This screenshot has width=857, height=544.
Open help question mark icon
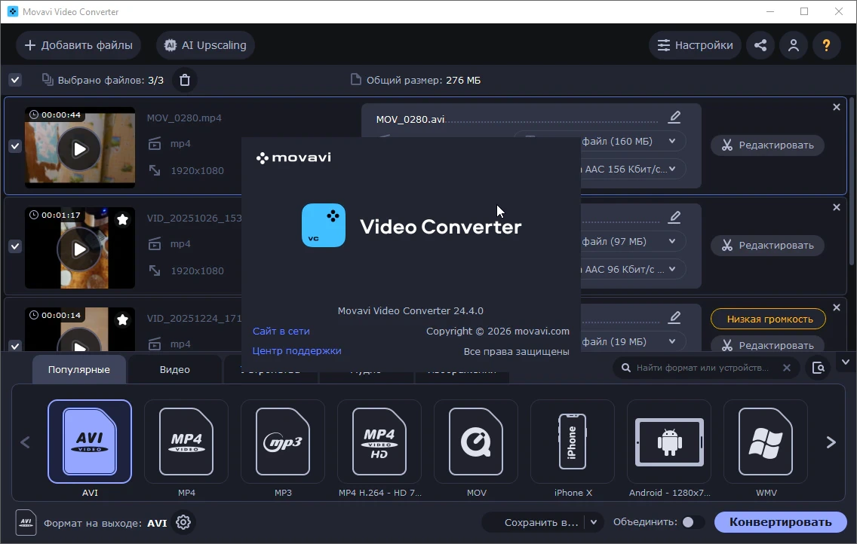[826, 45]
